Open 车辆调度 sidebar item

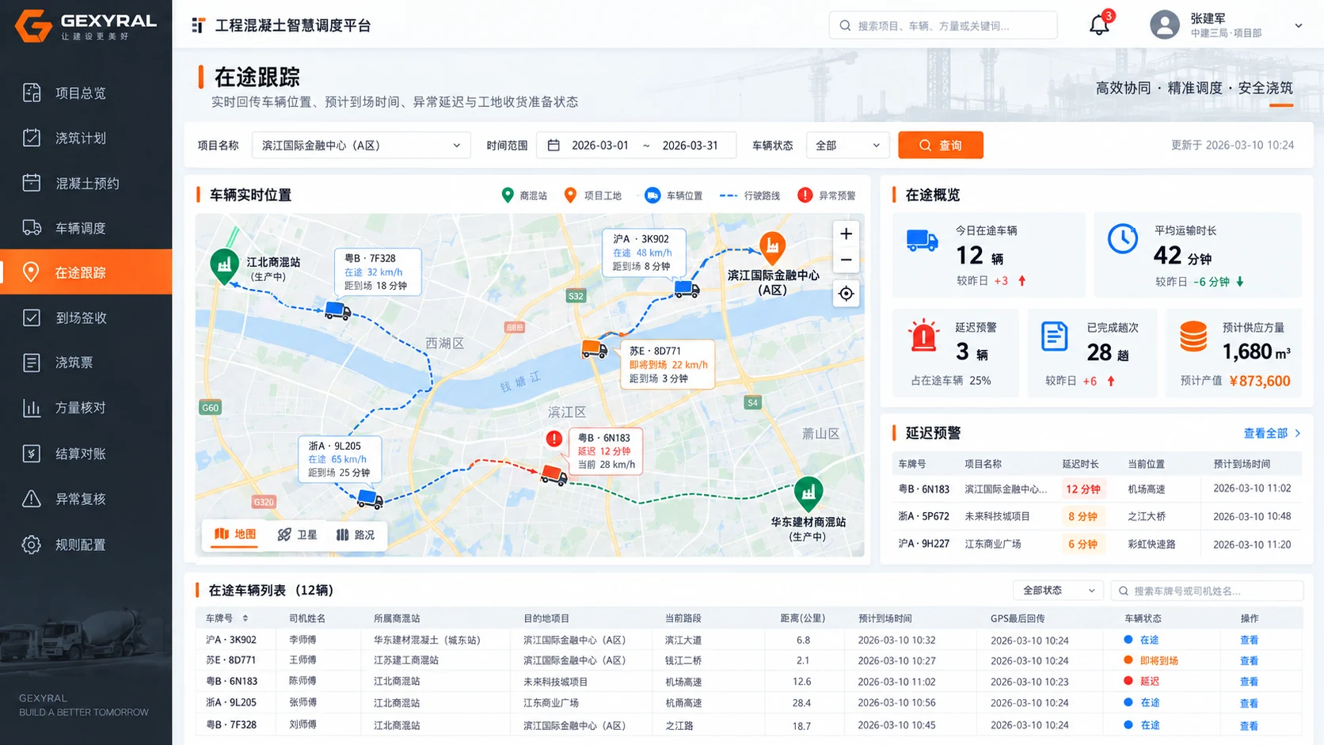[x=86, y=228]
